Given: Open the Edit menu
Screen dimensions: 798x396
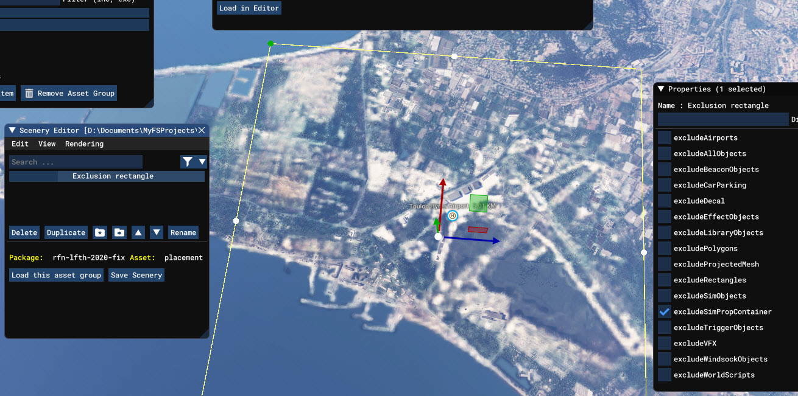Looking at the screenshot, I should point(20,144).
